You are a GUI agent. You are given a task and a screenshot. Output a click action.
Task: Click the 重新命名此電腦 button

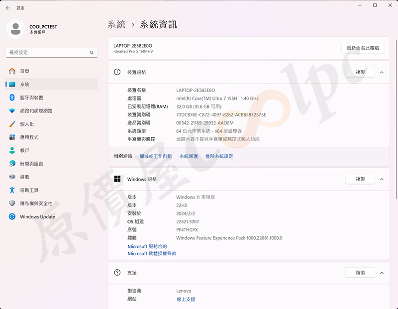click(363, 48)
